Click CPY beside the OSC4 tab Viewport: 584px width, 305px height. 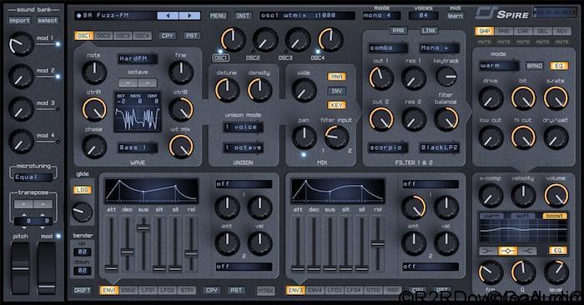(x=168, y=36)
